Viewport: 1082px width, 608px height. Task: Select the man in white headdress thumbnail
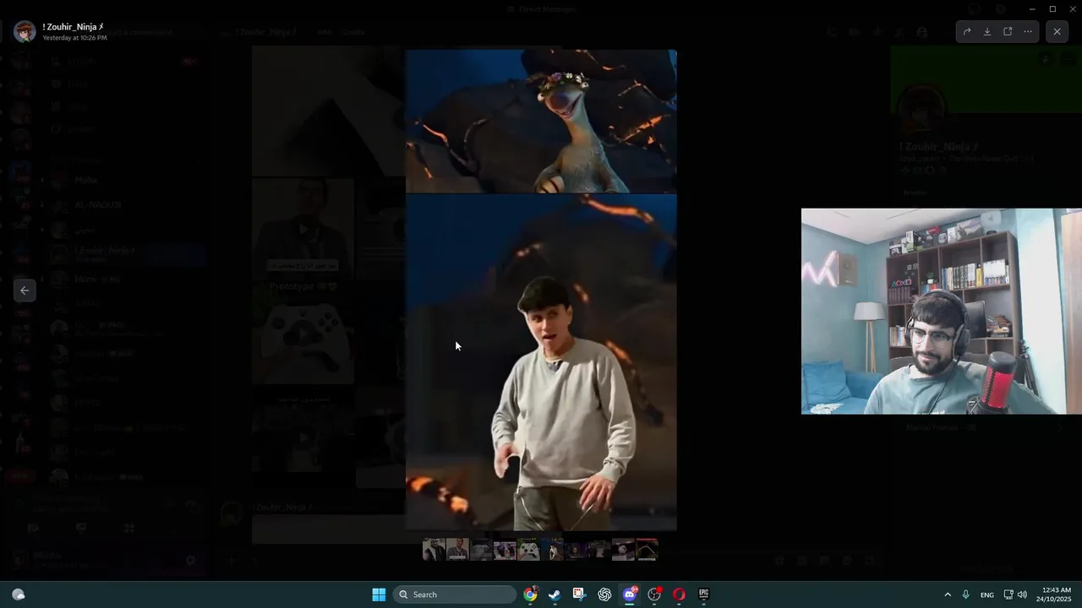tap(434, 550)
